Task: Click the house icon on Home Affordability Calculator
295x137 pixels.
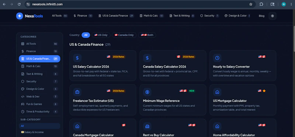Action: pos(217,126)
